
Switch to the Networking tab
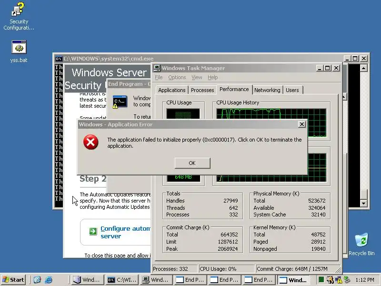267,90
